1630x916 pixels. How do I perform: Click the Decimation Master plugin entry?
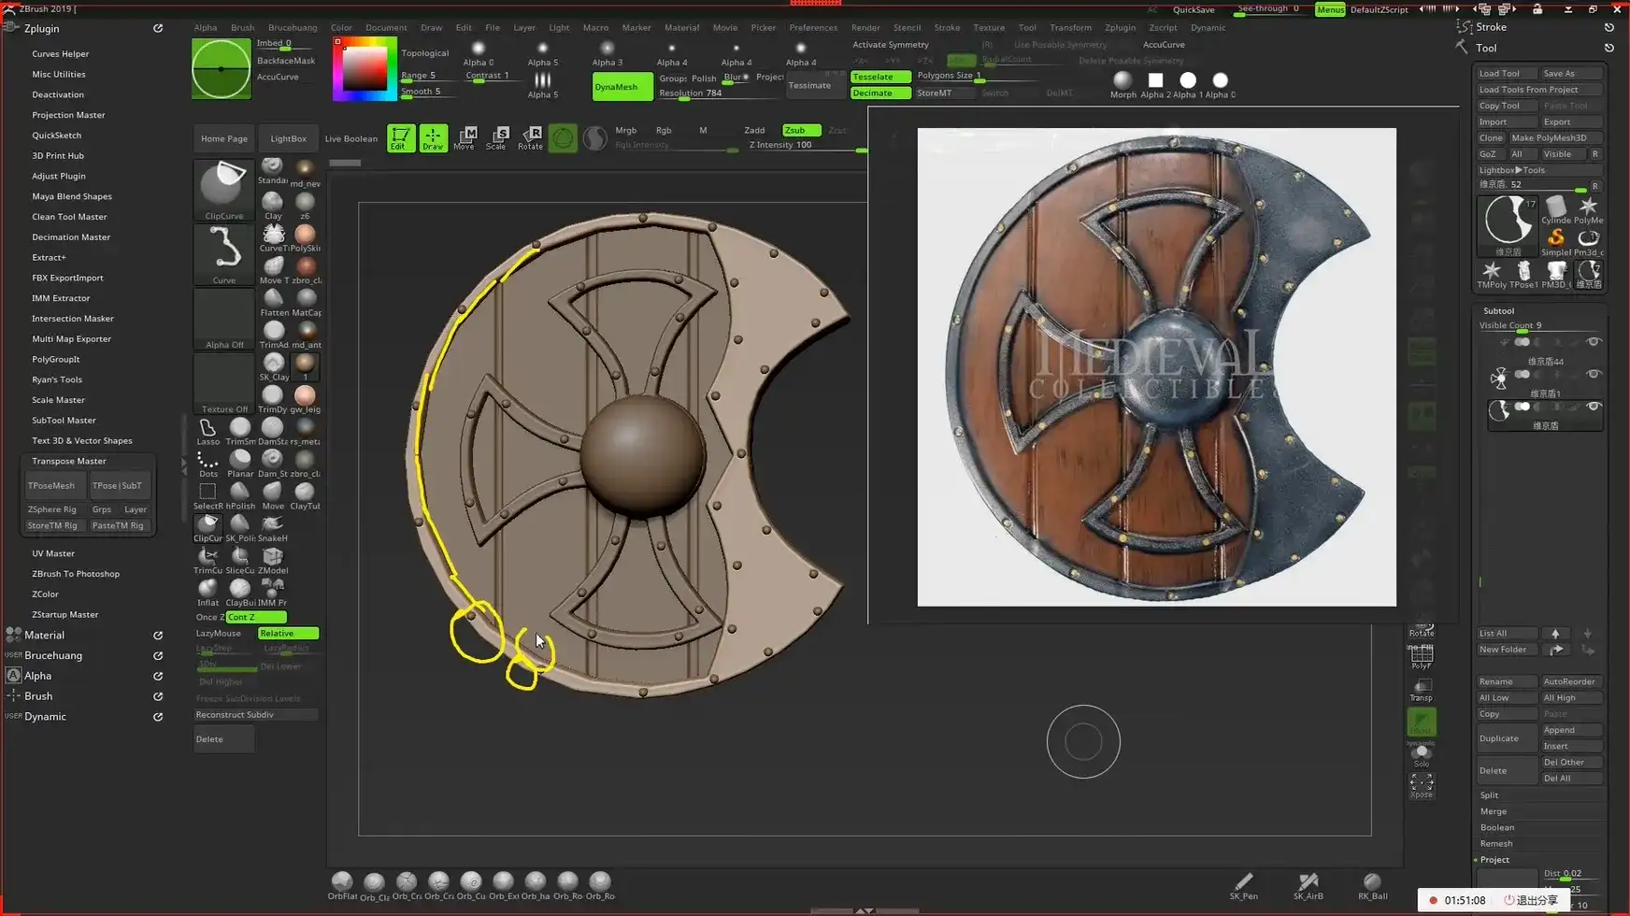(71, 237)
